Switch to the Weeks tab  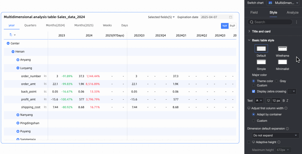coord(107,25)
